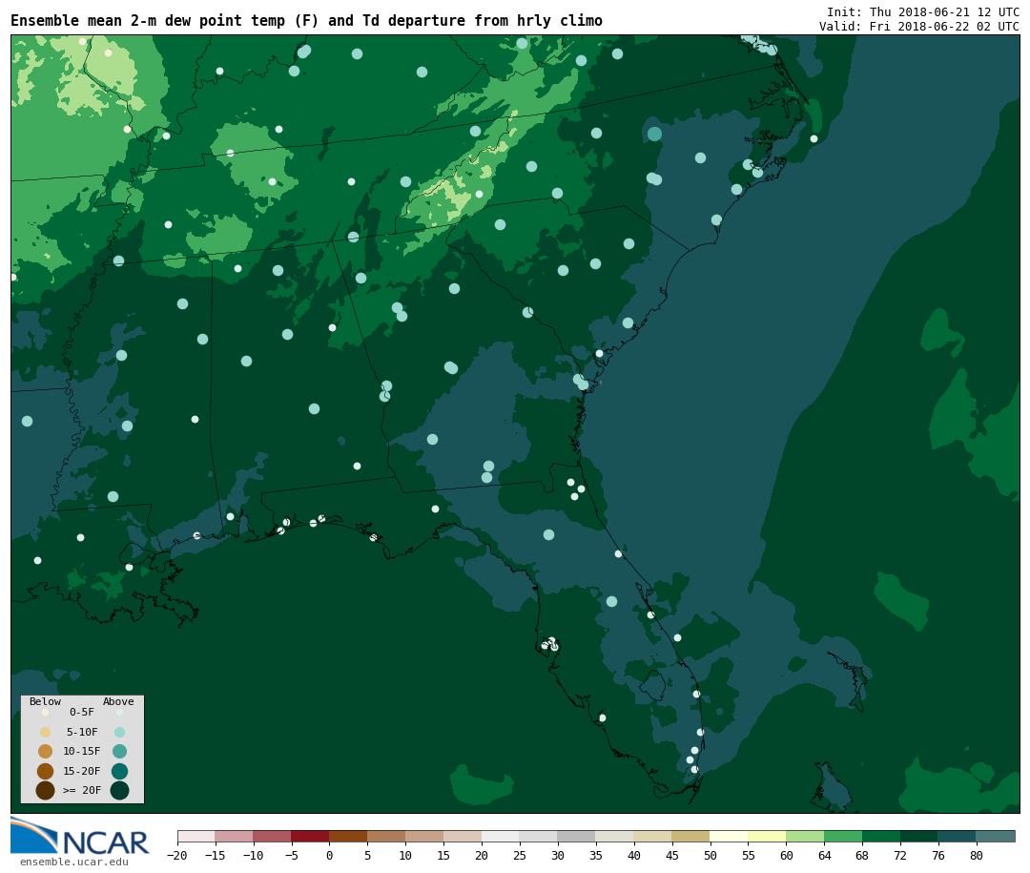Viewport: 1030px width, 873px height.
Task: Click the tiny cream below 0-5F legend dot
Action: coord(46,712)
